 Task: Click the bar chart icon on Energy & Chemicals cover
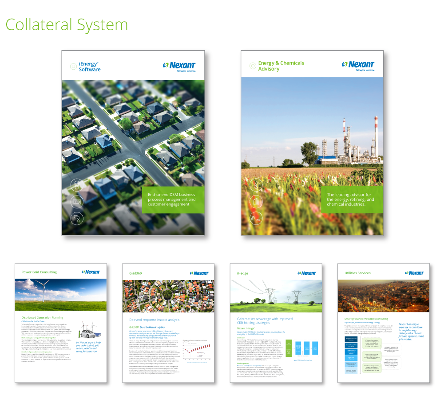tap(256, 202)
